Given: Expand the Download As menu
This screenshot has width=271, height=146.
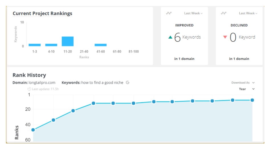Looking at the screenshot, I should (243, 83).
